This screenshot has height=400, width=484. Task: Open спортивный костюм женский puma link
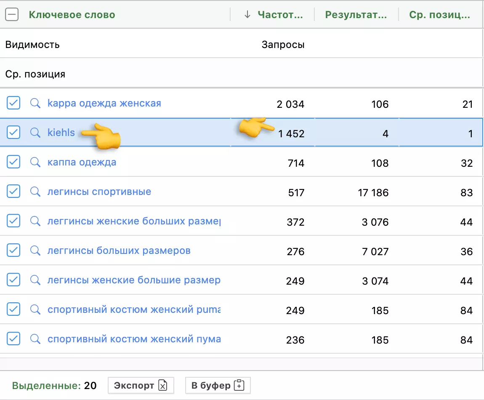[134, 309]
